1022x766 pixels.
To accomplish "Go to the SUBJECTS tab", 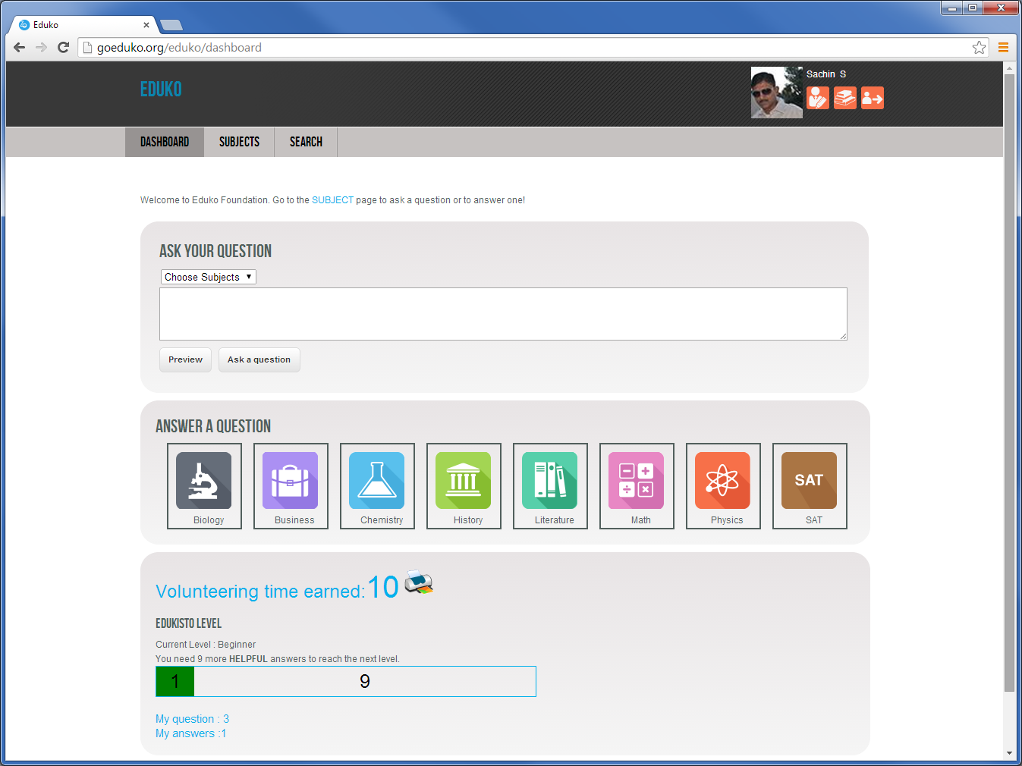I will pyautogui.click(x=239, y=142).
